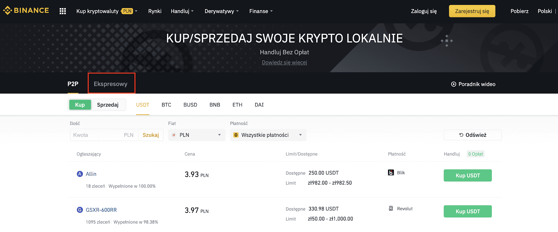Click the 3.93 PLN price
The height and width of the screenshot is (232, 558).
pyautogui.click(x=197, y=174)
